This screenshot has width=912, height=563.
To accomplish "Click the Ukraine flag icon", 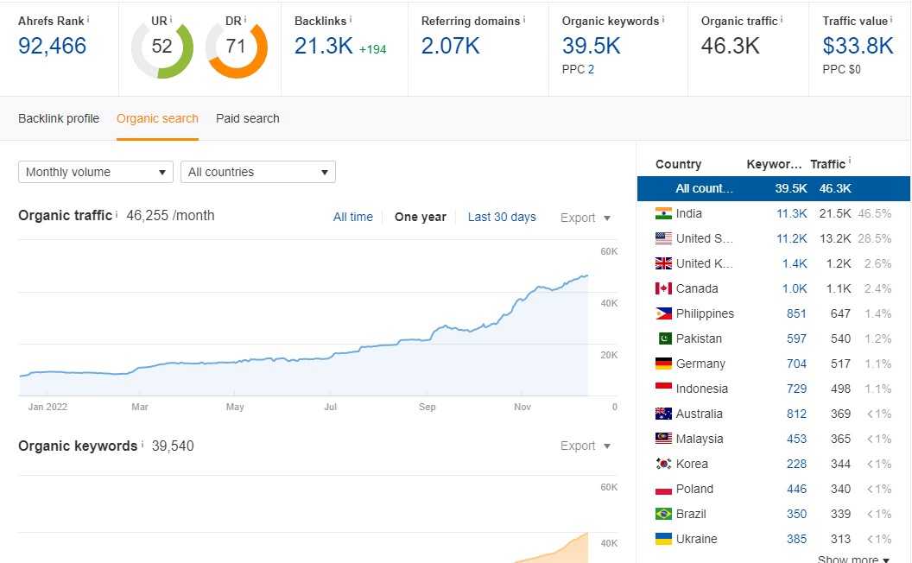I will click(663, 539).
